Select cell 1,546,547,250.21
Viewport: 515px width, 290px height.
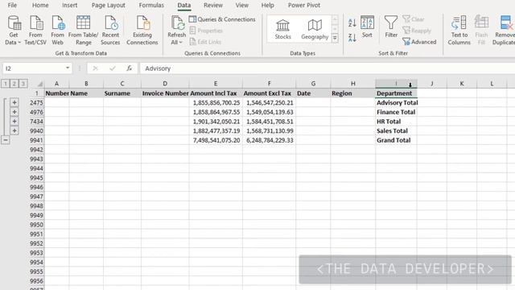coord(269,103)
